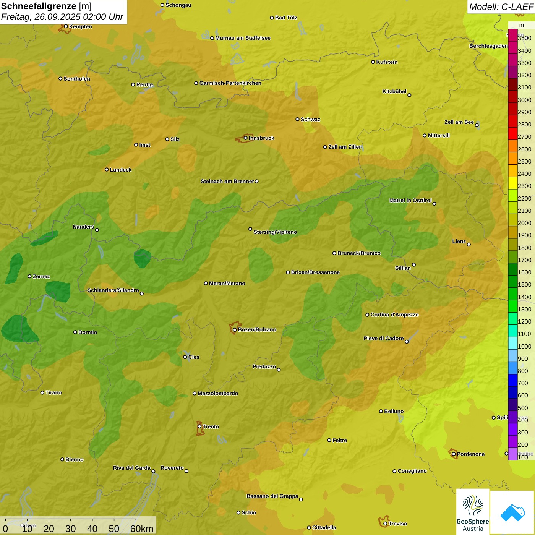Click the Schlanders/Silandro label
This screenshot has height=535, width=535.
point(113,290)
